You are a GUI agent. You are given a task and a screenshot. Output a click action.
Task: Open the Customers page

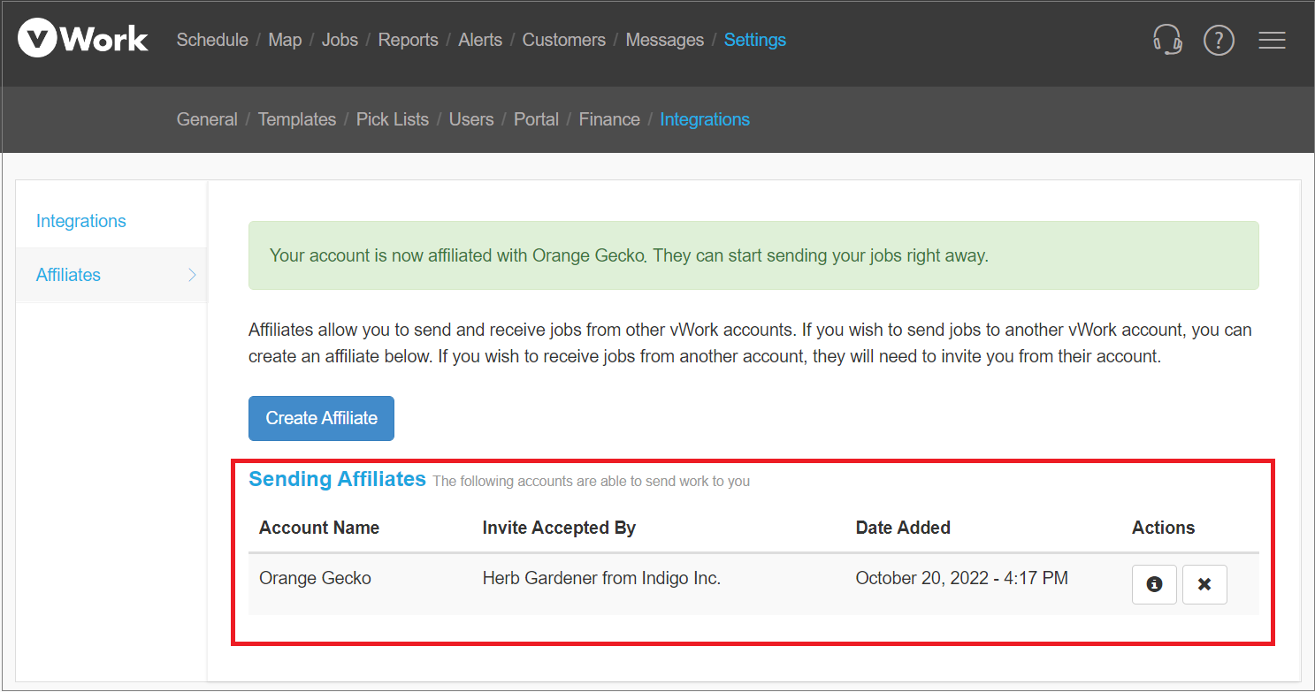click(x=564, y=40)
